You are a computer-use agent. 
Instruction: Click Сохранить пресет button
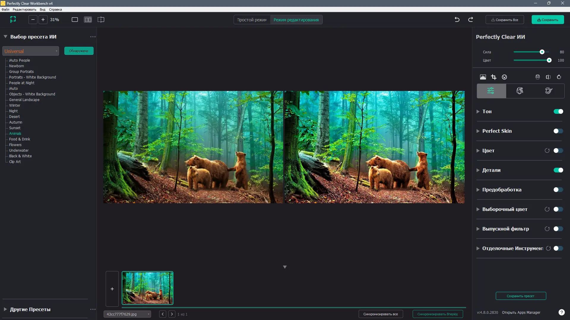point(520,296)
